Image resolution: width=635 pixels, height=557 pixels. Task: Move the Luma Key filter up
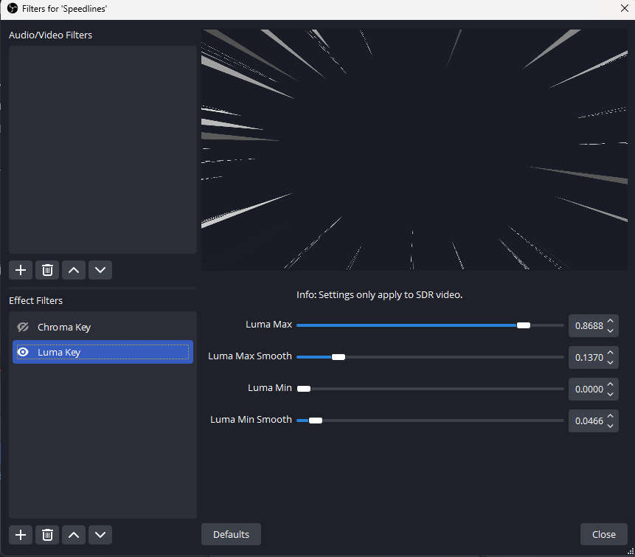coord(73,534)
